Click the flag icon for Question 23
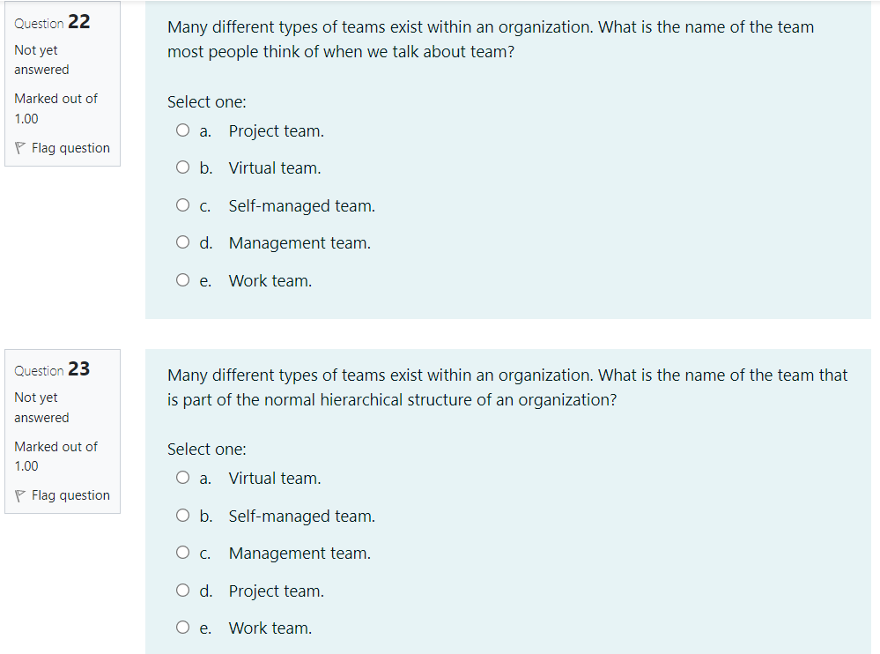Image resolution: width=880 pixels, height=654 pixels. [19, 494]
